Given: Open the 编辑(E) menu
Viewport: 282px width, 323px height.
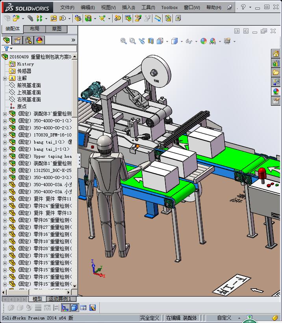Looking at the screenshot, I should point(87,7).
